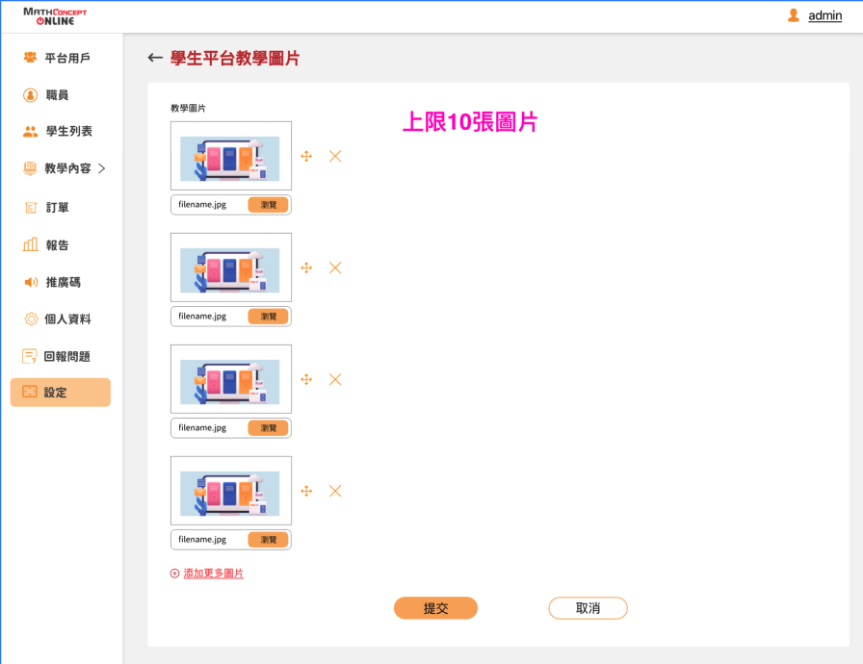Select the fourth teaching image thumbnail

(230, 491)
